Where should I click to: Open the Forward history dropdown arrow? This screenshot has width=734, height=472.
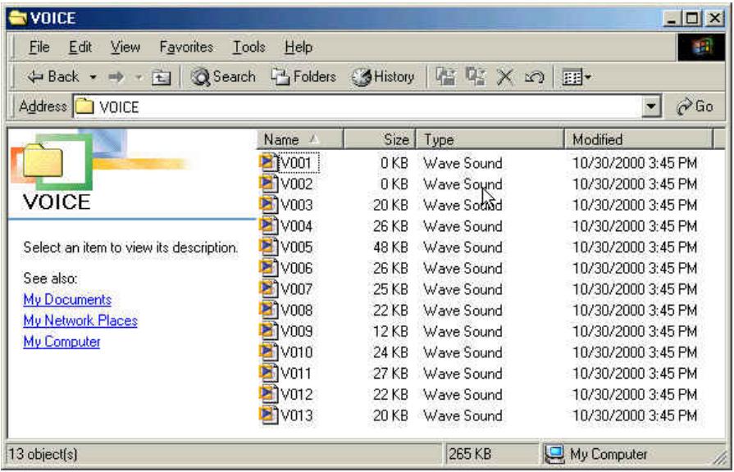[x=139, y=77]
